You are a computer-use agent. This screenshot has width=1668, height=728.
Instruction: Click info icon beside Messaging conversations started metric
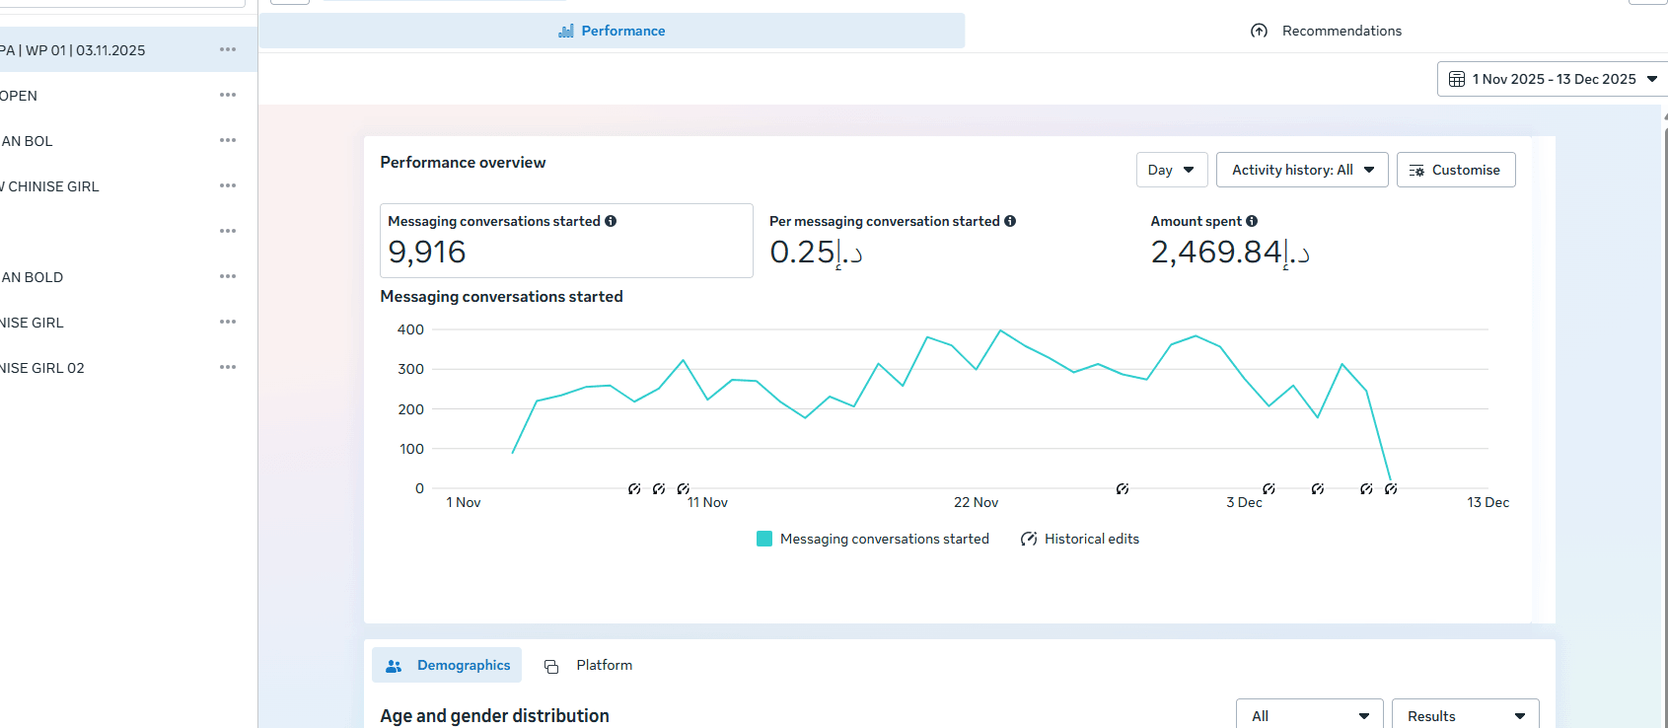611,221
